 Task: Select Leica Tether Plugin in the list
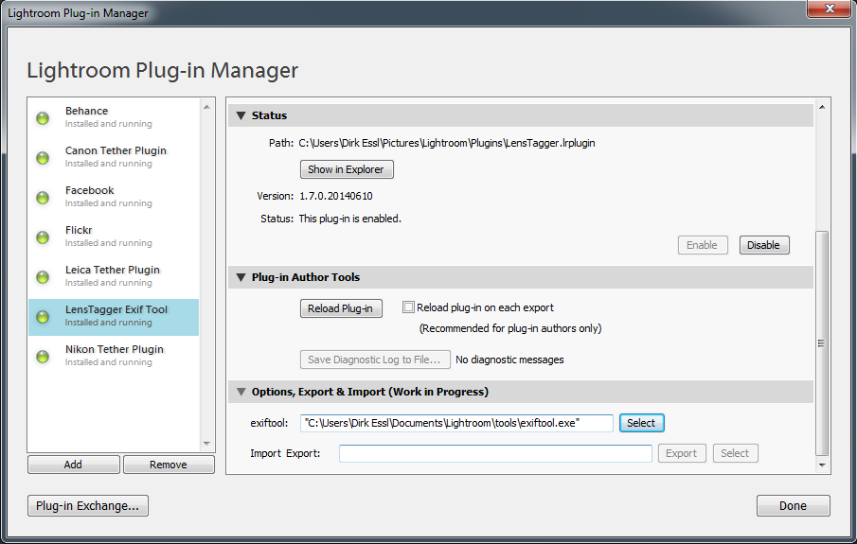pyautogui.click(x=114, y=276)
